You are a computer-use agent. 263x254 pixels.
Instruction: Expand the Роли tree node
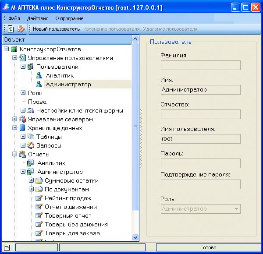23,93
